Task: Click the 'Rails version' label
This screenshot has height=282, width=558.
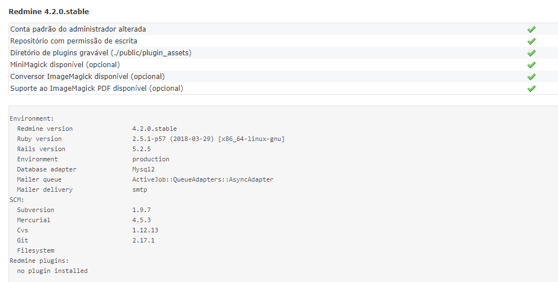Action: click(41, 149)
